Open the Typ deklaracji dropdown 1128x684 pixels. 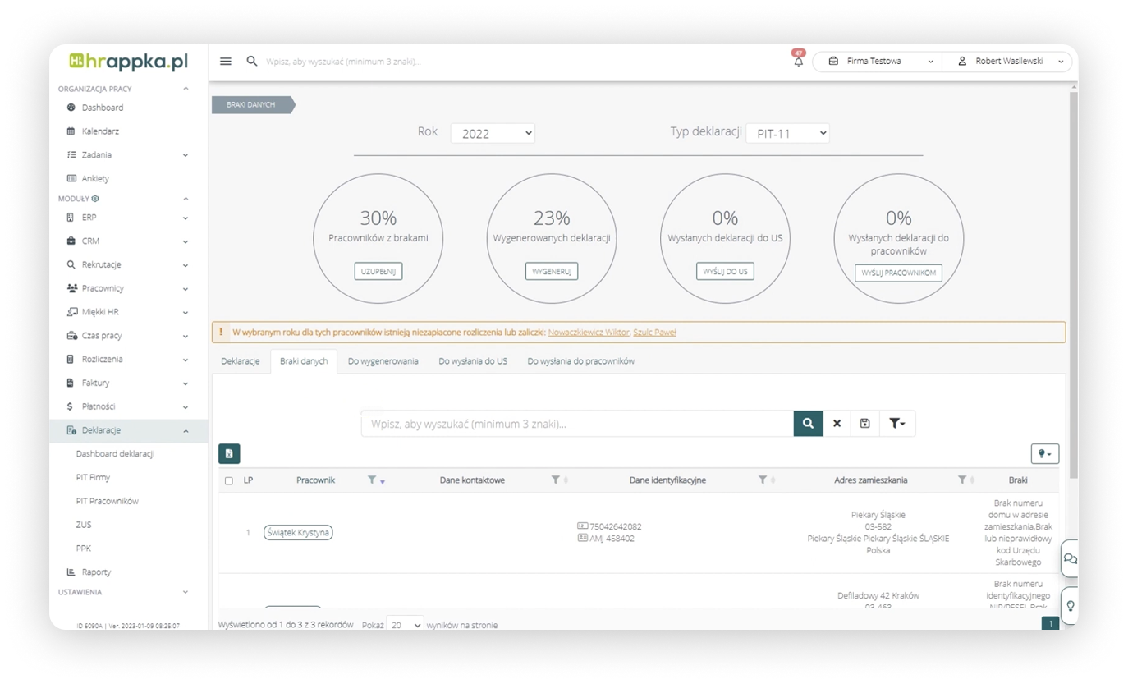pyautogui.click(x=787, y=133)
